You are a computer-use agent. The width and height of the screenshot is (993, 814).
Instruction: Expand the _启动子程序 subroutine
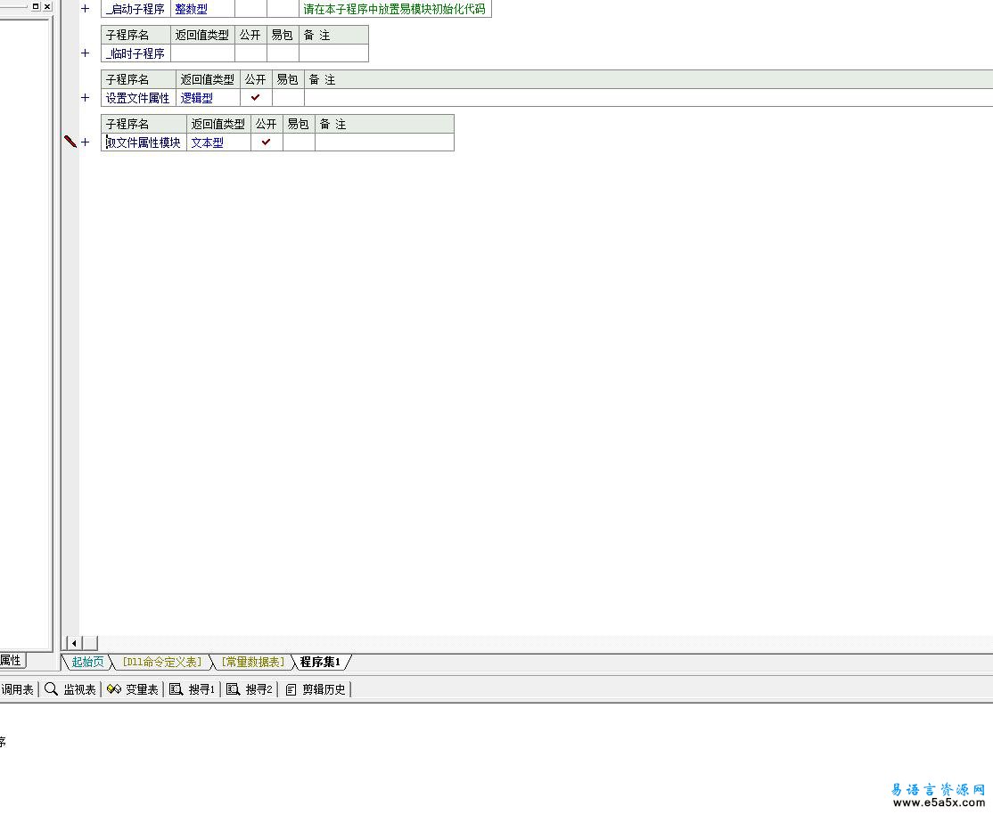tap(86, 9)
